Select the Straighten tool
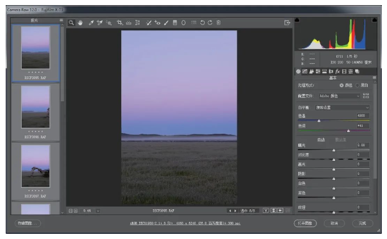The height and width of the screenshot is (239, 387). 129,23
